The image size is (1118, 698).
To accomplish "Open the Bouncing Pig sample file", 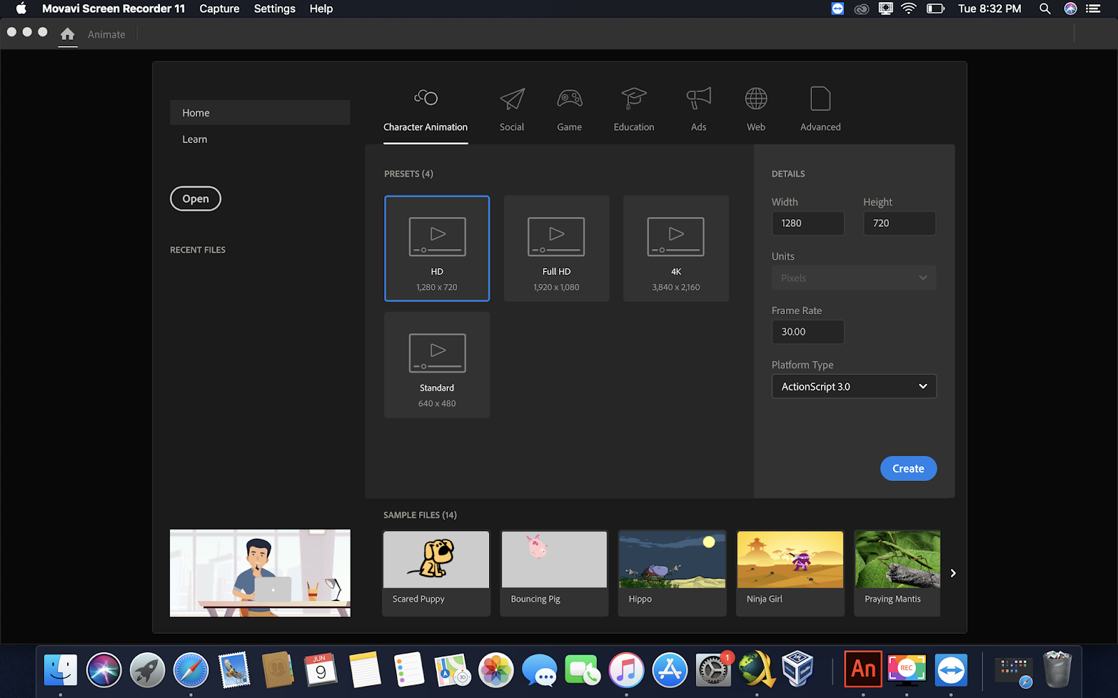I will click(x=554, y=573).
